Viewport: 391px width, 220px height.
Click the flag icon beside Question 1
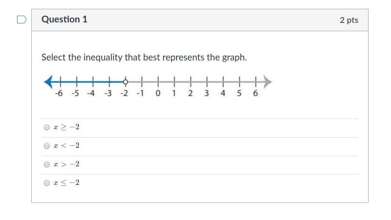(x=21, y=20)
